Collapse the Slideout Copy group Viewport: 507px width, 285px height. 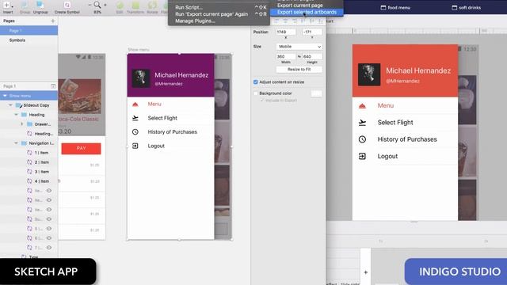(10, 105)
